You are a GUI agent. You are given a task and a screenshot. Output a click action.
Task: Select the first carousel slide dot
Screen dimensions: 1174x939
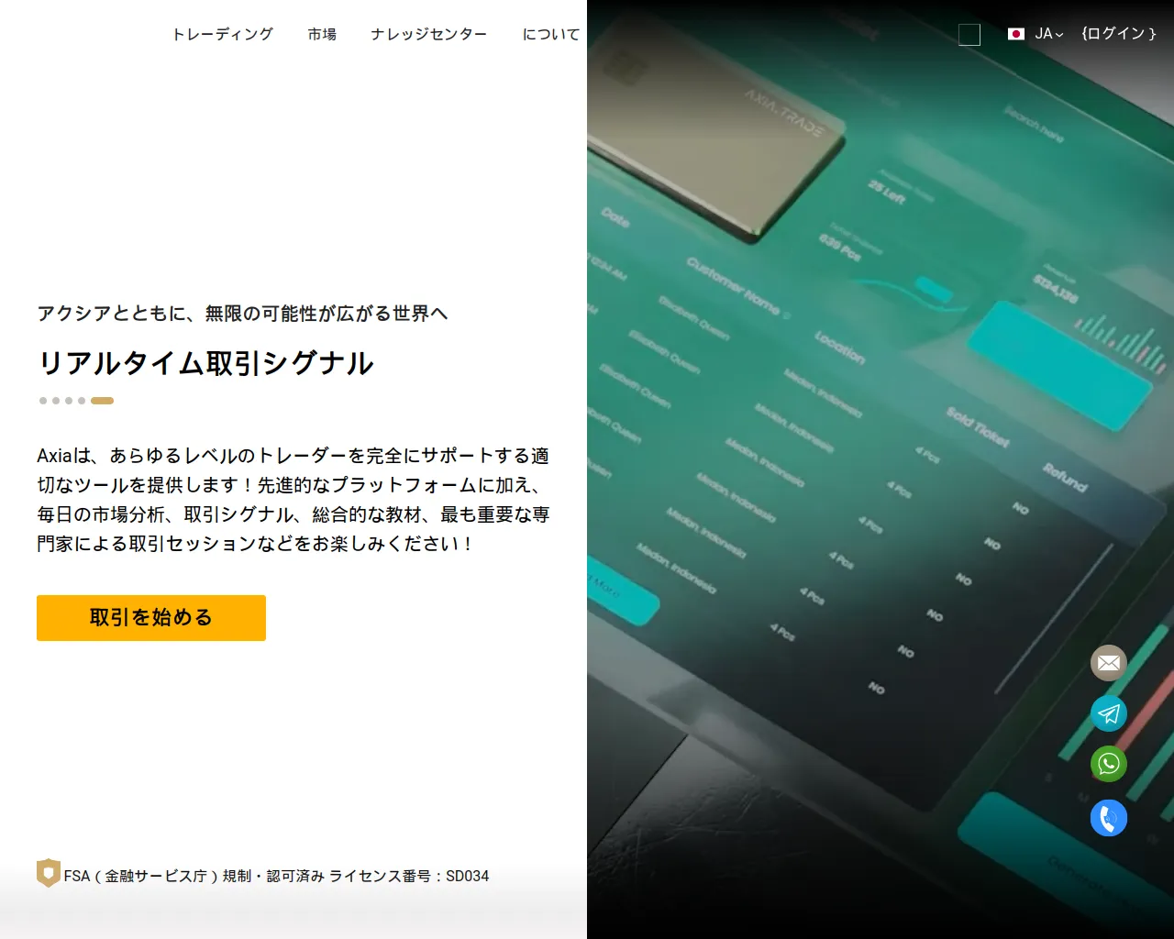click(x=43, y=401)
